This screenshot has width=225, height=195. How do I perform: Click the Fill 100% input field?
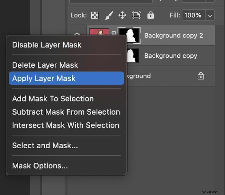(x=194, y=15)
